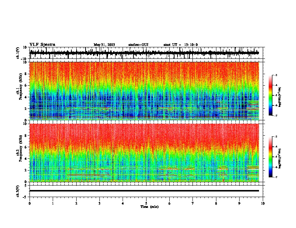Click the time axis tick label "7"
The height and width of the screenshot is (228, 296).
tap(193, 203)
